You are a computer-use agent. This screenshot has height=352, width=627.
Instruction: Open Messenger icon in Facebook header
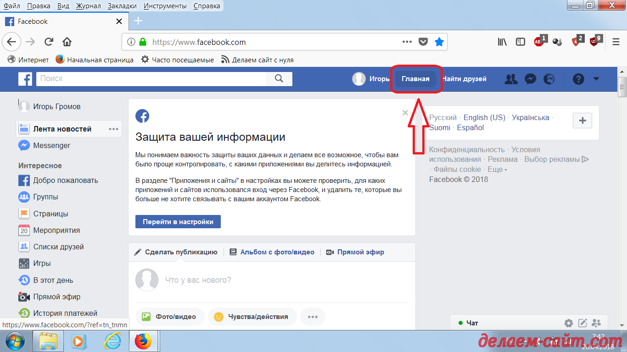[530, 79]
